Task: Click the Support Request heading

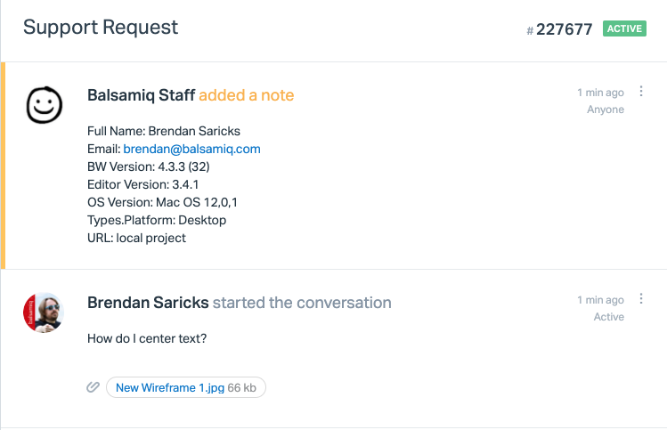Action: [x=101, y=27]
